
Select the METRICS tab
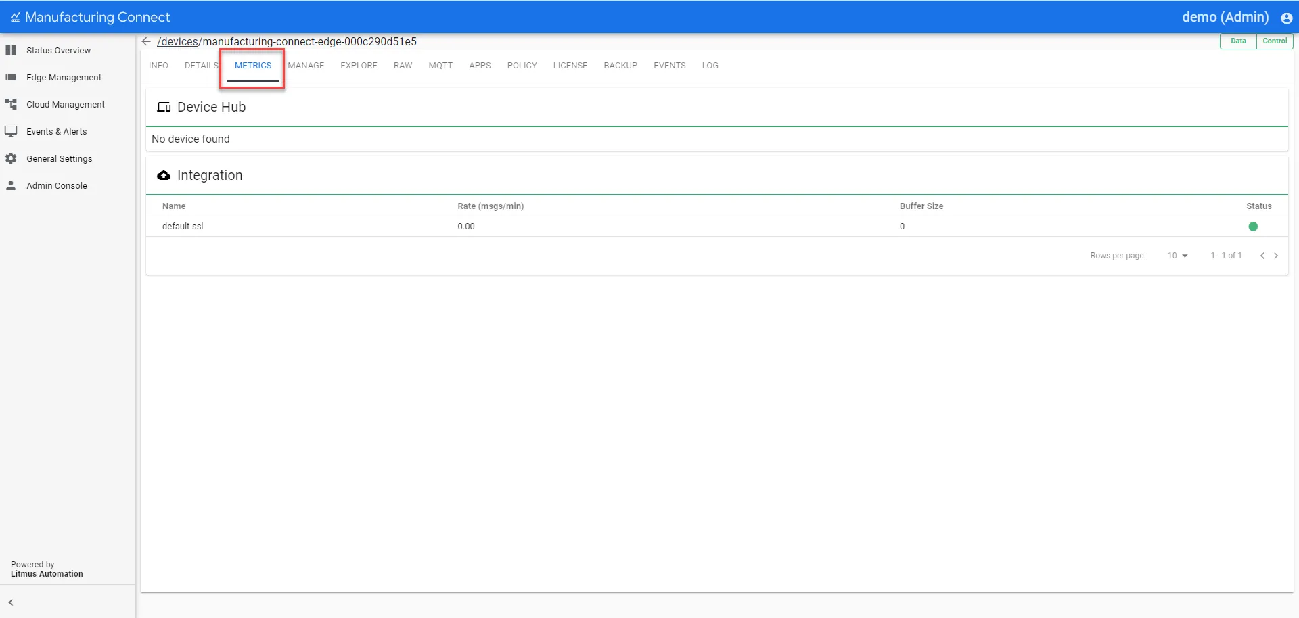click(x=253, y=66)
